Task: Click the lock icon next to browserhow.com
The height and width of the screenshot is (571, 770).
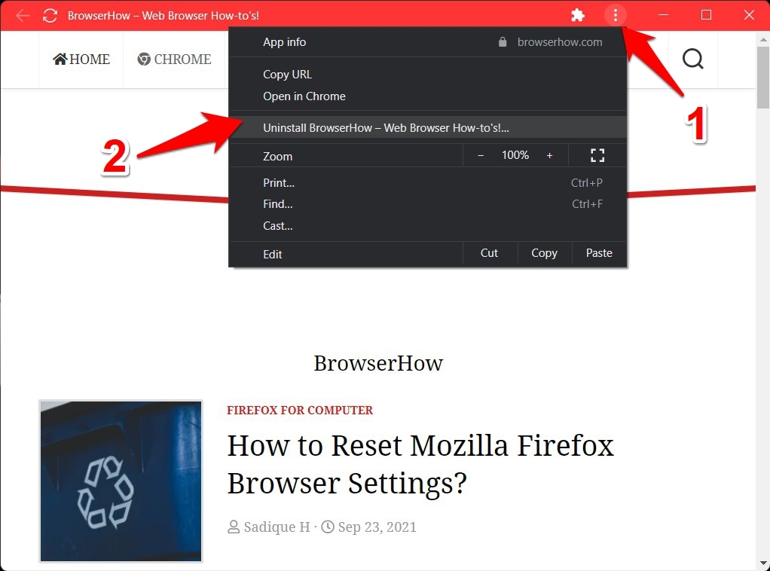Action: [x=503, y=41]
